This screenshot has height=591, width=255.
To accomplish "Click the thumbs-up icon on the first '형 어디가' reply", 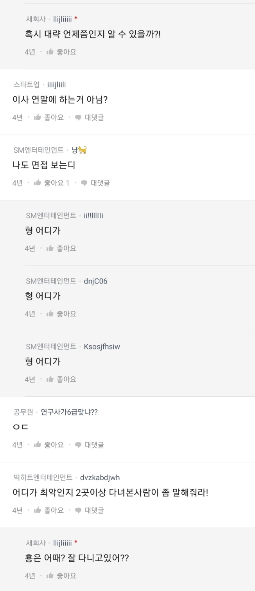I will pyautogui.click(x=50, y=248).
